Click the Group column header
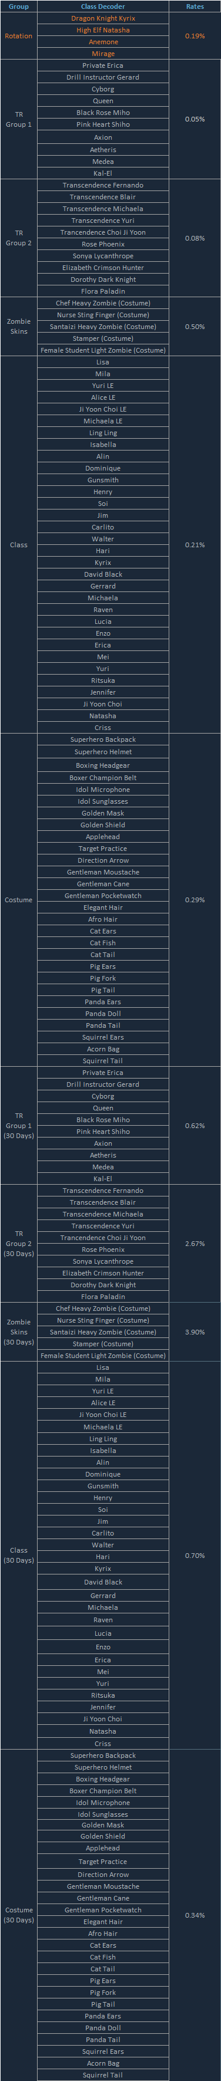This screenshot has height=2081, width=221. click(19, 6)
